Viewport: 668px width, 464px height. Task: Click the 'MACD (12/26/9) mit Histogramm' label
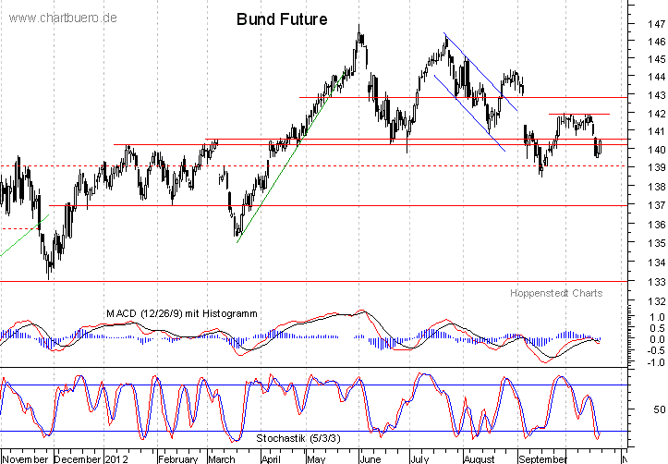pyautogui.click(x=181, y=313)
